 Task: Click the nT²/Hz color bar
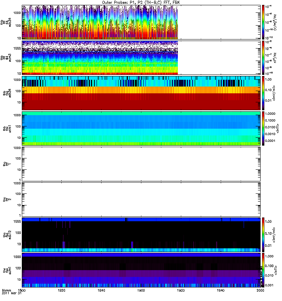click(x=263, y=58)
